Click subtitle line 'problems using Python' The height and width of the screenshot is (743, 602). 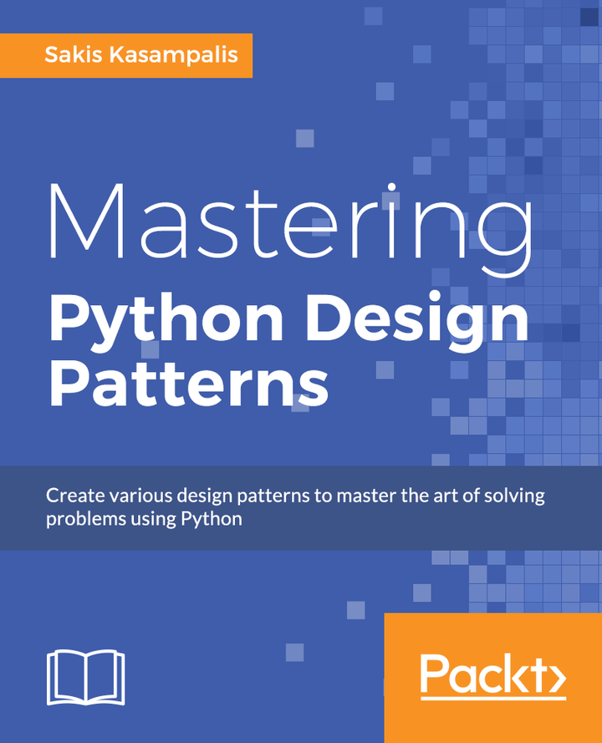coord(144,519)
